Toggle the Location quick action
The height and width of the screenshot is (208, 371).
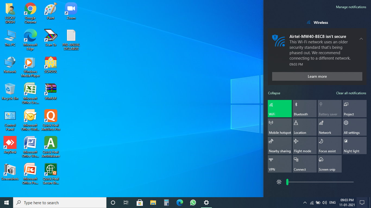305,127
